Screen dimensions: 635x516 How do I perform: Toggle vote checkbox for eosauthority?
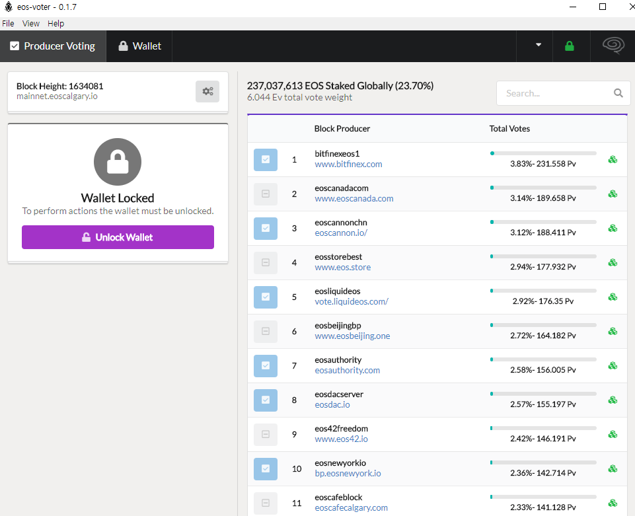coord(266,366)
